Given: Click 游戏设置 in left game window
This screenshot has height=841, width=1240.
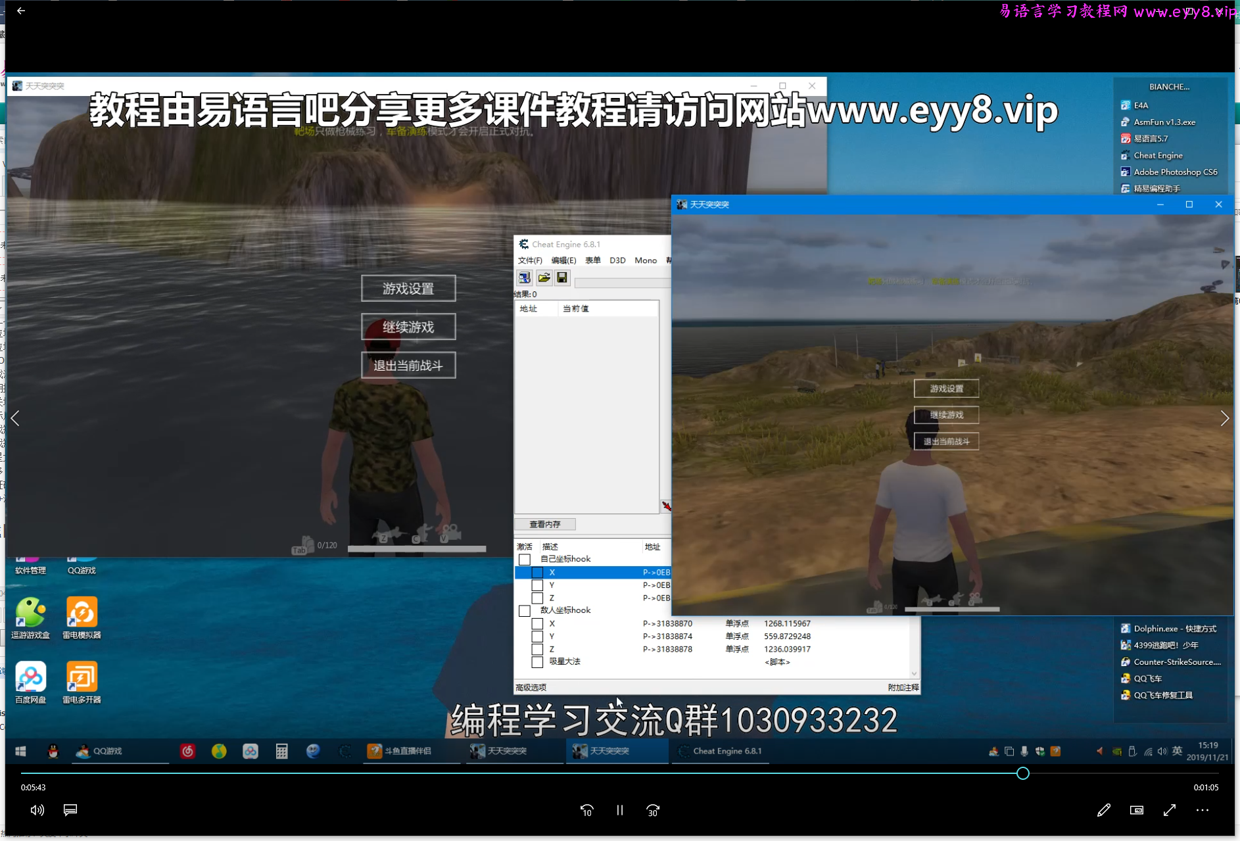Looking at the screenshot, I should pos(408,289).
